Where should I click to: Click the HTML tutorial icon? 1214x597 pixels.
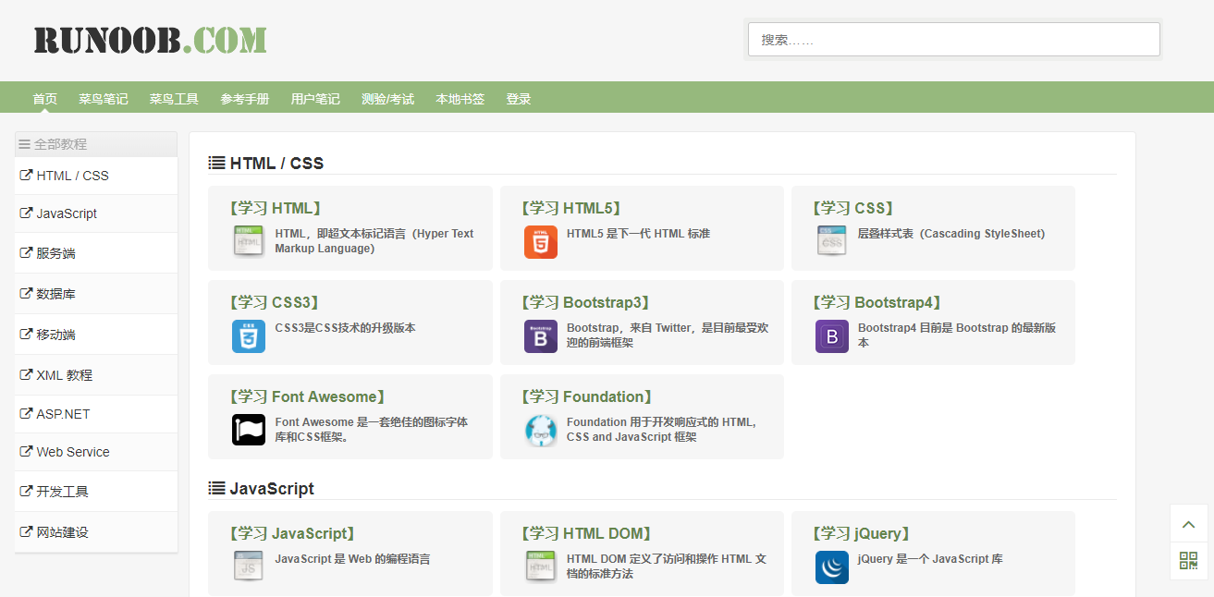point(249,241)
